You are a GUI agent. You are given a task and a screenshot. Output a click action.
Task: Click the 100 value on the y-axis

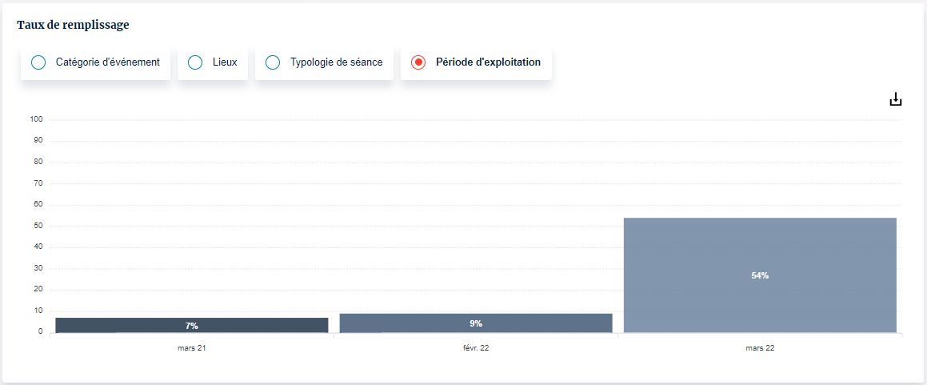36,119
